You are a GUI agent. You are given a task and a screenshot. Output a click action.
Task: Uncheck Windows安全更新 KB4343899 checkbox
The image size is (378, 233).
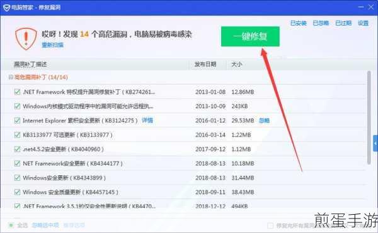(18, 178)
